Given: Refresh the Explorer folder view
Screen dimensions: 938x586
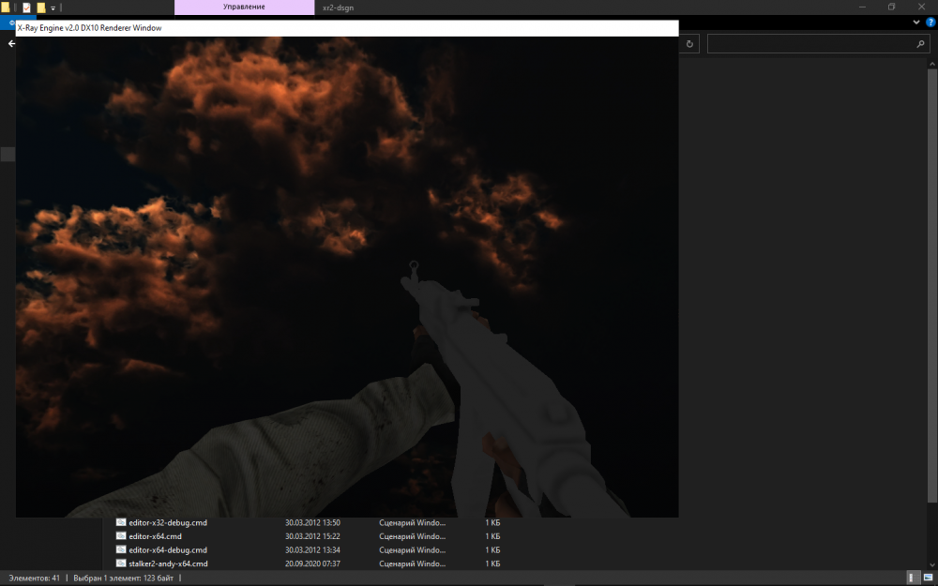Looking at the screenshot, I should pos(689,44).
